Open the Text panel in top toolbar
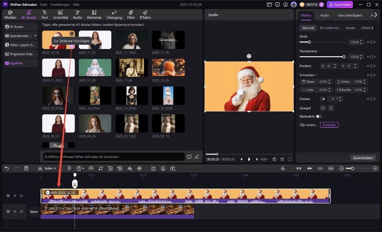The height and width of the screenshot is (232, 382). [44, 15]
